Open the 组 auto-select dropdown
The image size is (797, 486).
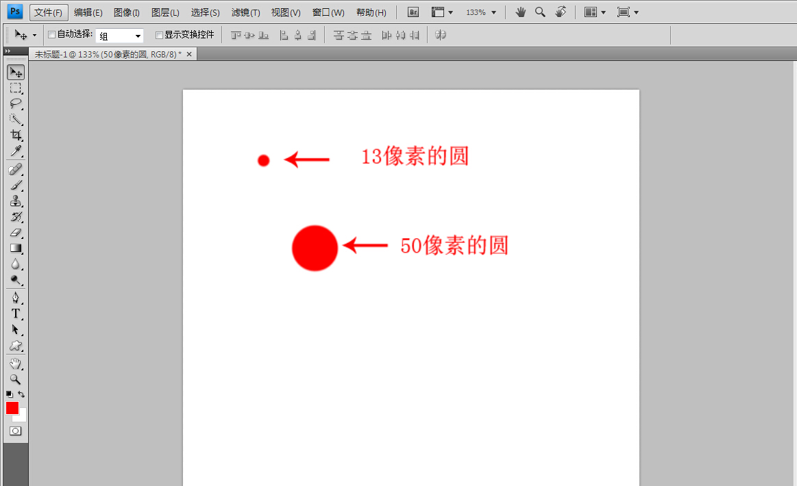pyautogui.click(x=119, y=36)
